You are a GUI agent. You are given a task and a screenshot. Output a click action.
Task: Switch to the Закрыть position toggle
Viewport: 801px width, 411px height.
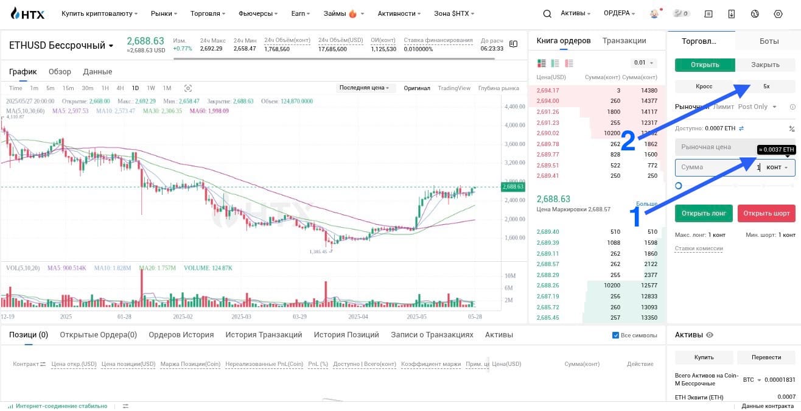765,65
